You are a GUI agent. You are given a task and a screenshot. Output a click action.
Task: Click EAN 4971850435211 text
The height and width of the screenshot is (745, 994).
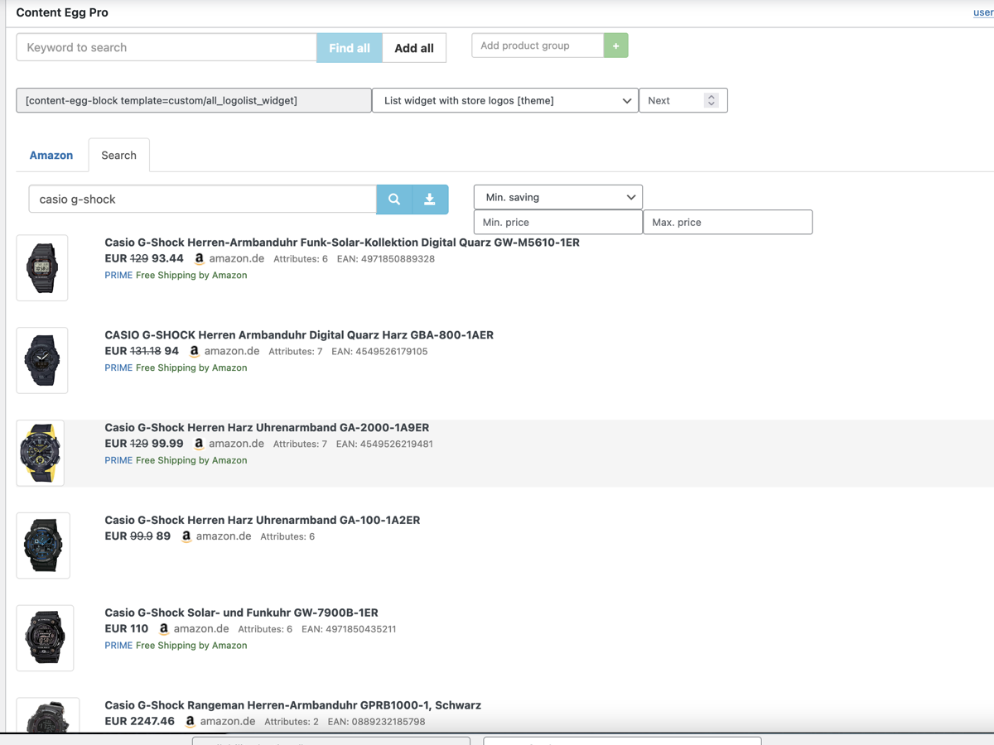tap(349, 629)
